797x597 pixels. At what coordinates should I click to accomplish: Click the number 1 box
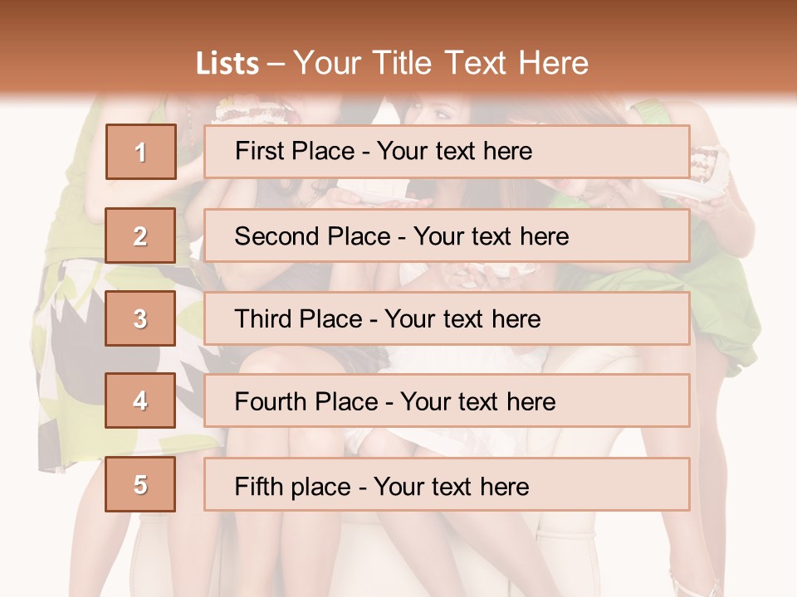pos(141,152)
